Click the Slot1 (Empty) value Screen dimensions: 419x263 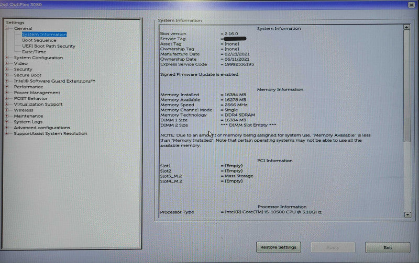point(234,166)
